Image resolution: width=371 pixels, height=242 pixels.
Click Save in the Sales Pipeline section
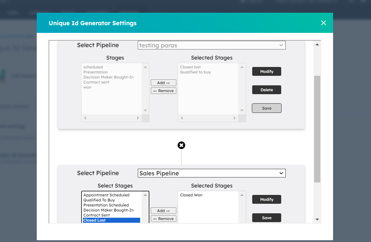click(x=266, y=218)
